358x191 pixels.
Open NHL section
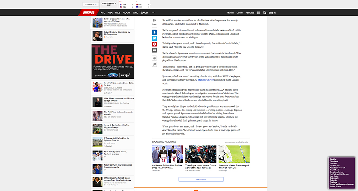(x=135, y=13)
